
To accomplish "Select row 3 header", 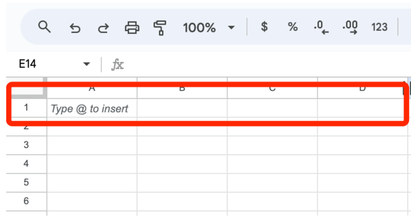I will point(26,145).
